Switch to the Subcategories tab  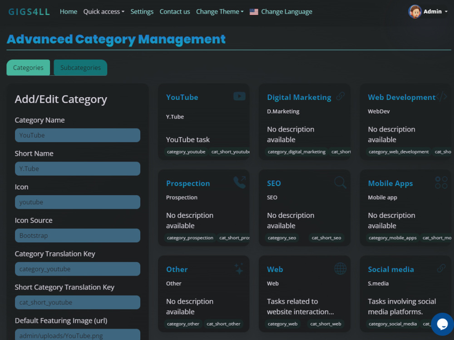pos(80,68)
